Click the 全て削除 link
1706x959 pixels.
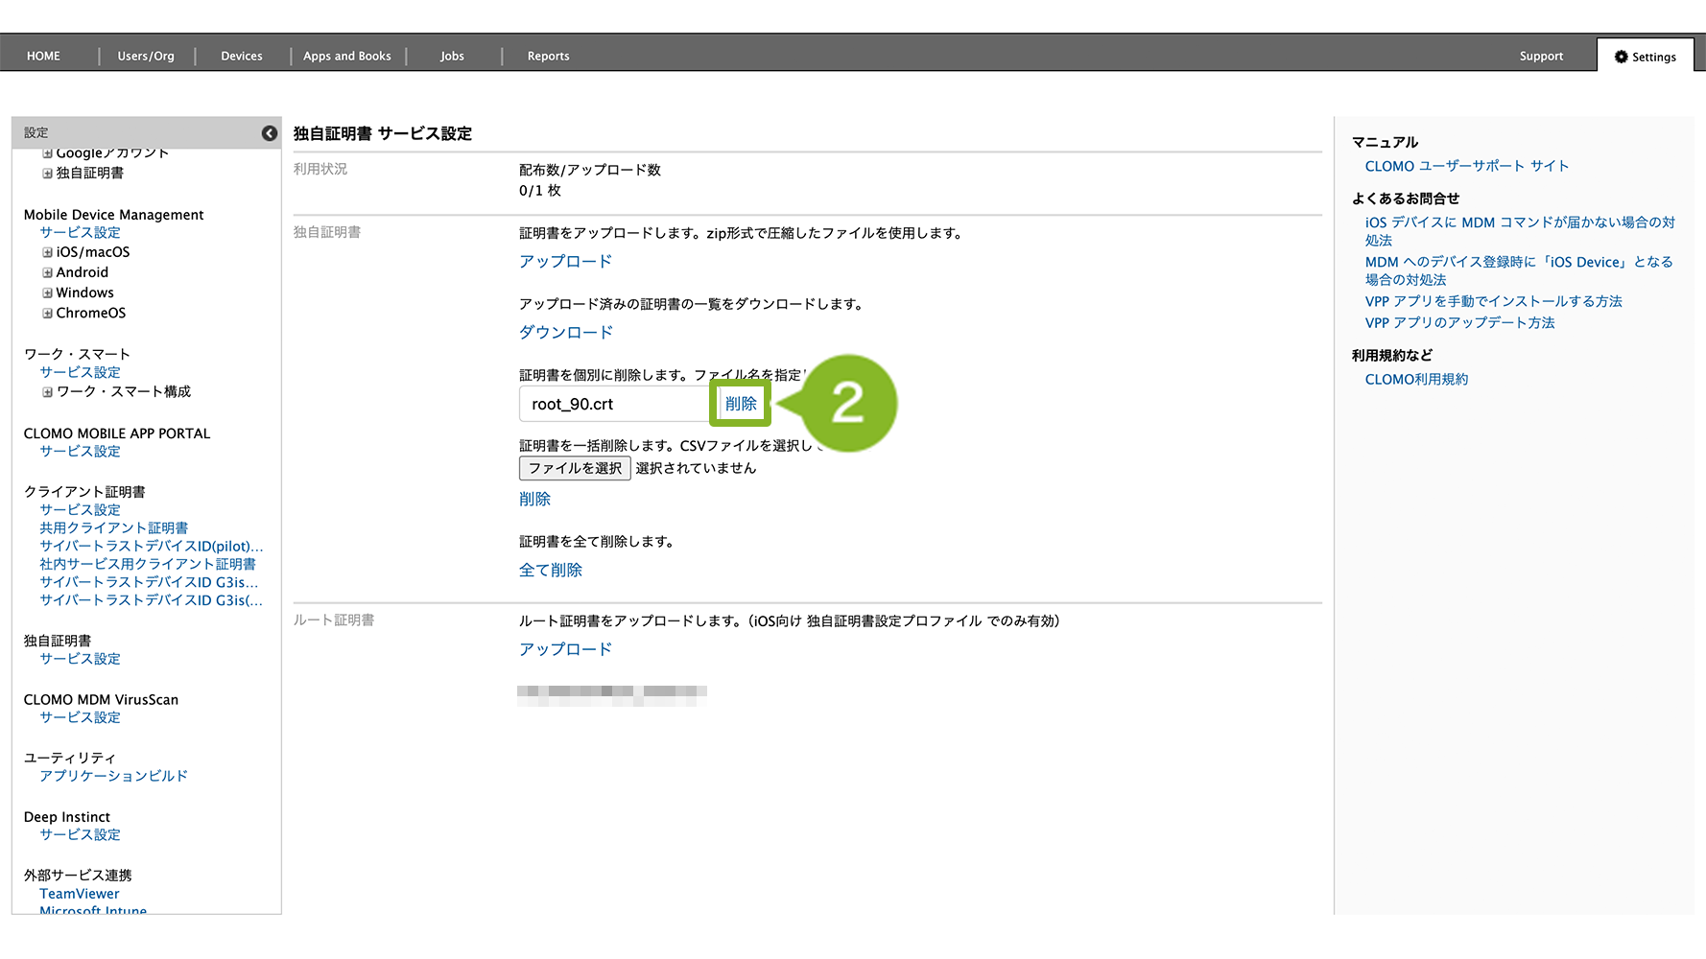coord(551,570)
